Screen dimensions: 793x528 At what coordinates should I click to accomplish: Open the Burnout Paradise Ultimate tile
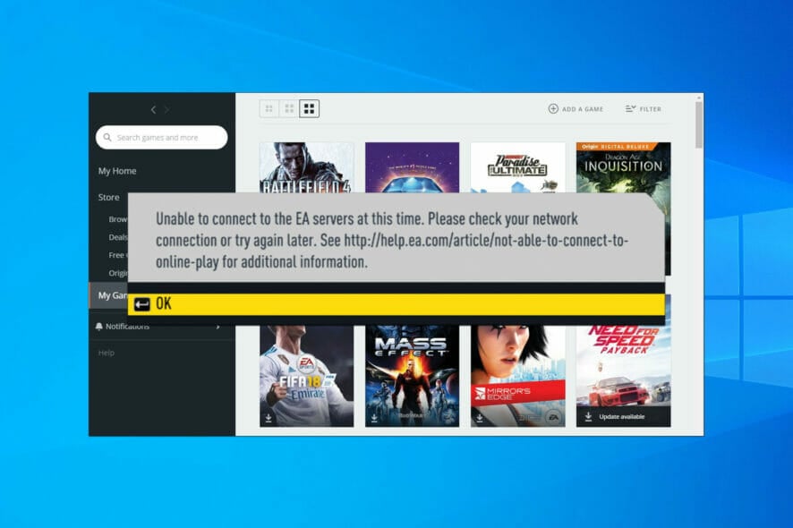coord(518,167)
